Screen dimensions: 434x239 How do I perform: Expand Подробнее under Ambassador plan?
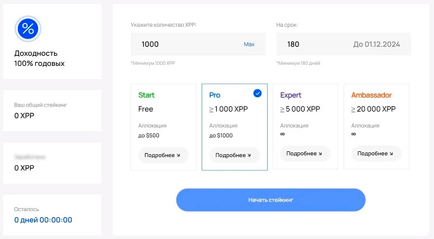click(x=376, y=153)
